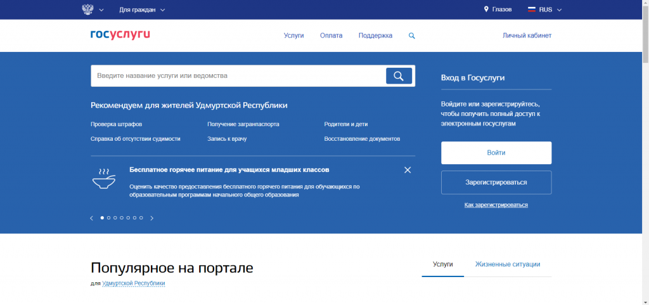Click the 'Популярное на портале' heading
The width and height of the screenshot is (649, 305).
coord(172,268)
